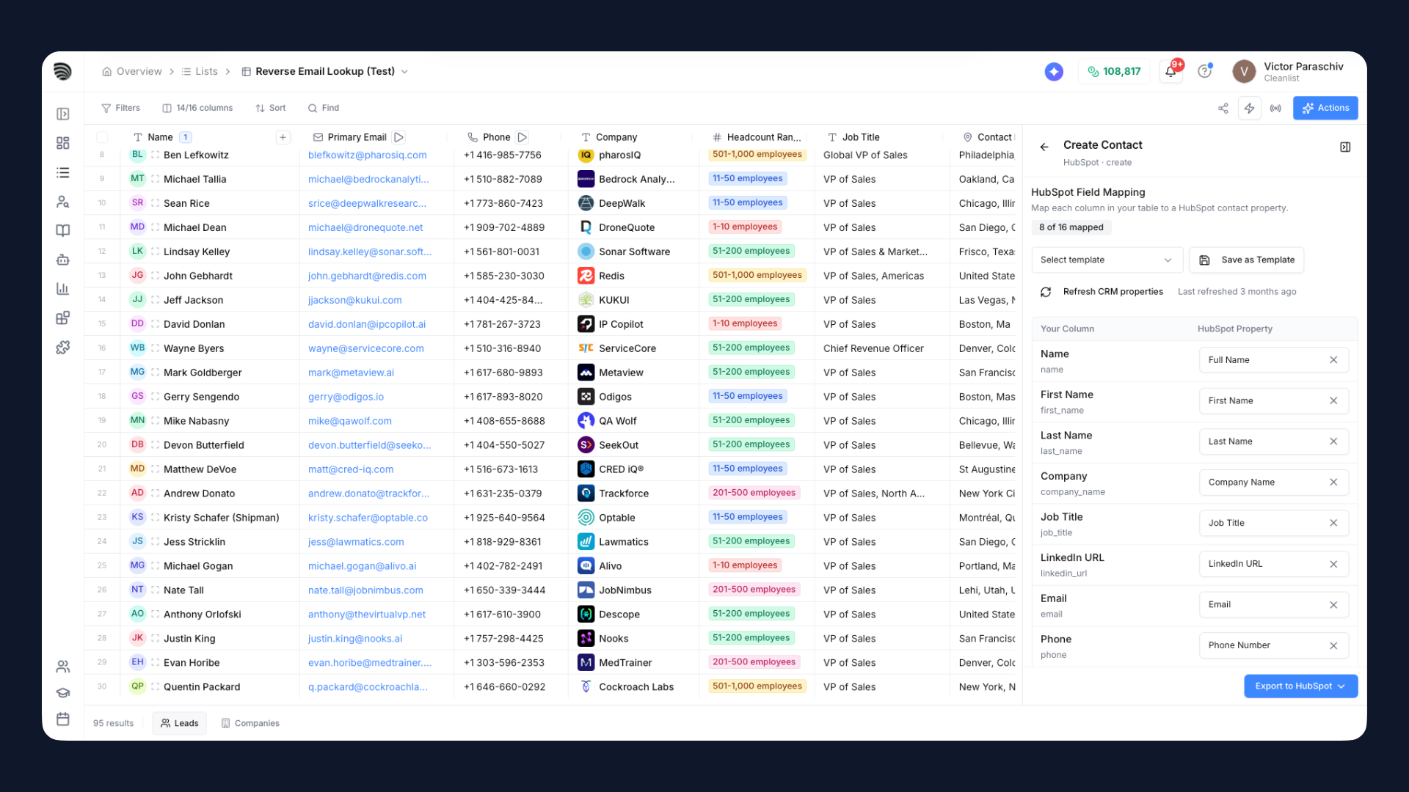Remove the Phone Number mapping

coord(1333,645)
